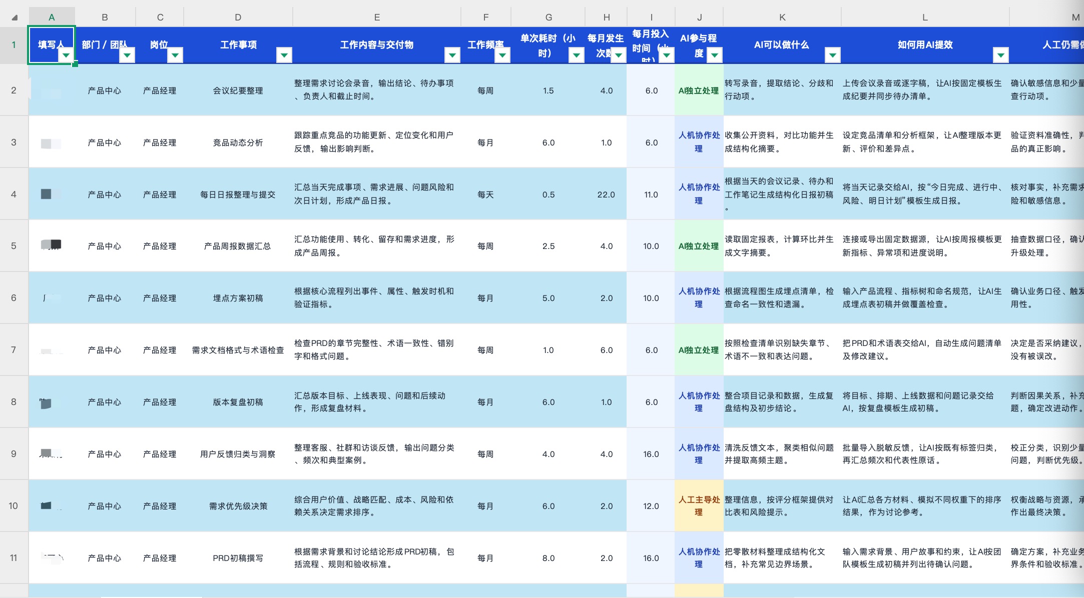Open filter dropdown for 工作内容与交付物 column
1084x598 pixels.
point(452,55)
